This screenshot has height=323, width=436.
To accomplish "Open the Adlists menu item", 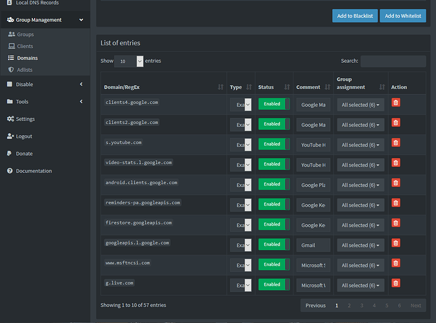I will 25,70.
